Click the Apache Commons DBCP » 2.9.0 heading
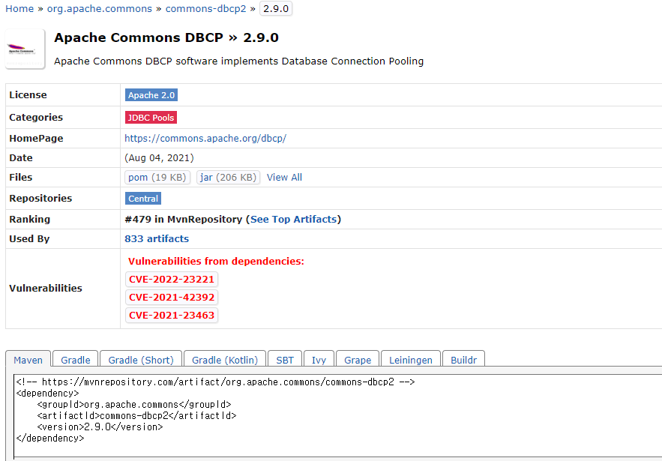The width and height of the screenshot is (662, 461). (166, 37)
